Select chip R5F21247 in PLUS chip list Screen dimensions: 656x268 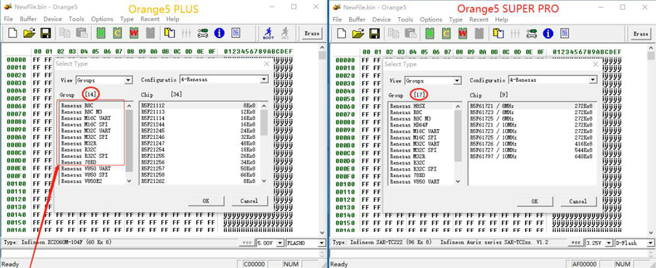coord(199,144)
